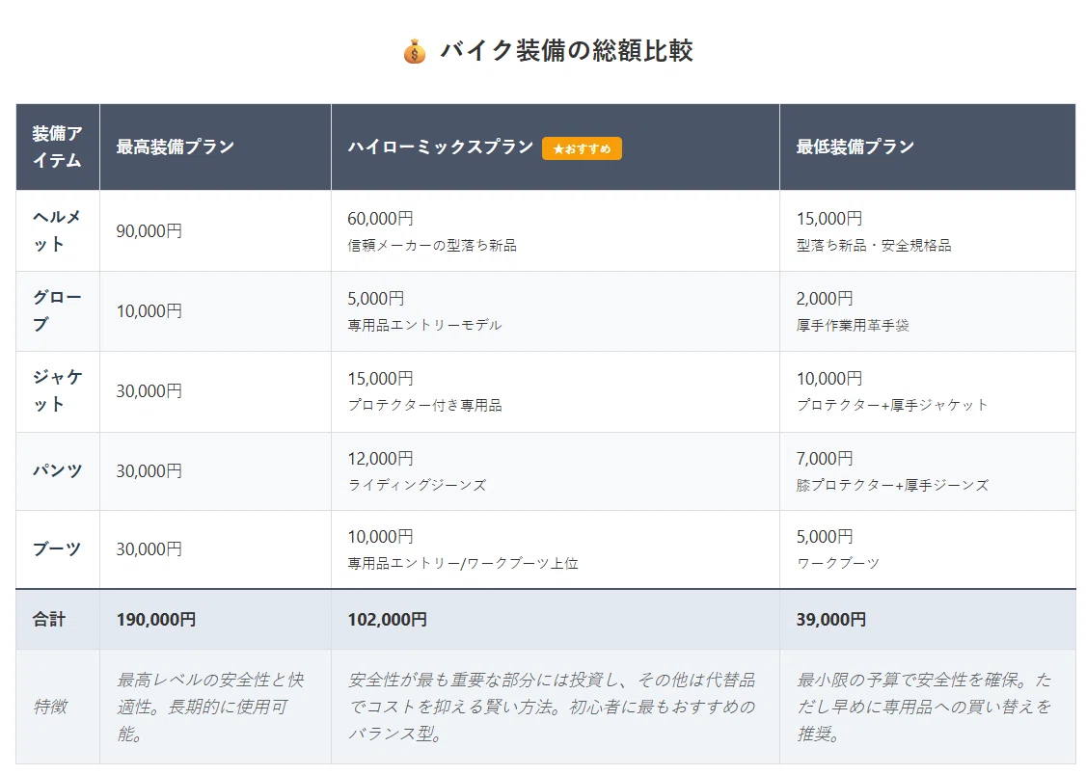The image size is (1086, 775).
Task: Click the 5,000円 boots price in lowest plan
Action: point(825,536)
